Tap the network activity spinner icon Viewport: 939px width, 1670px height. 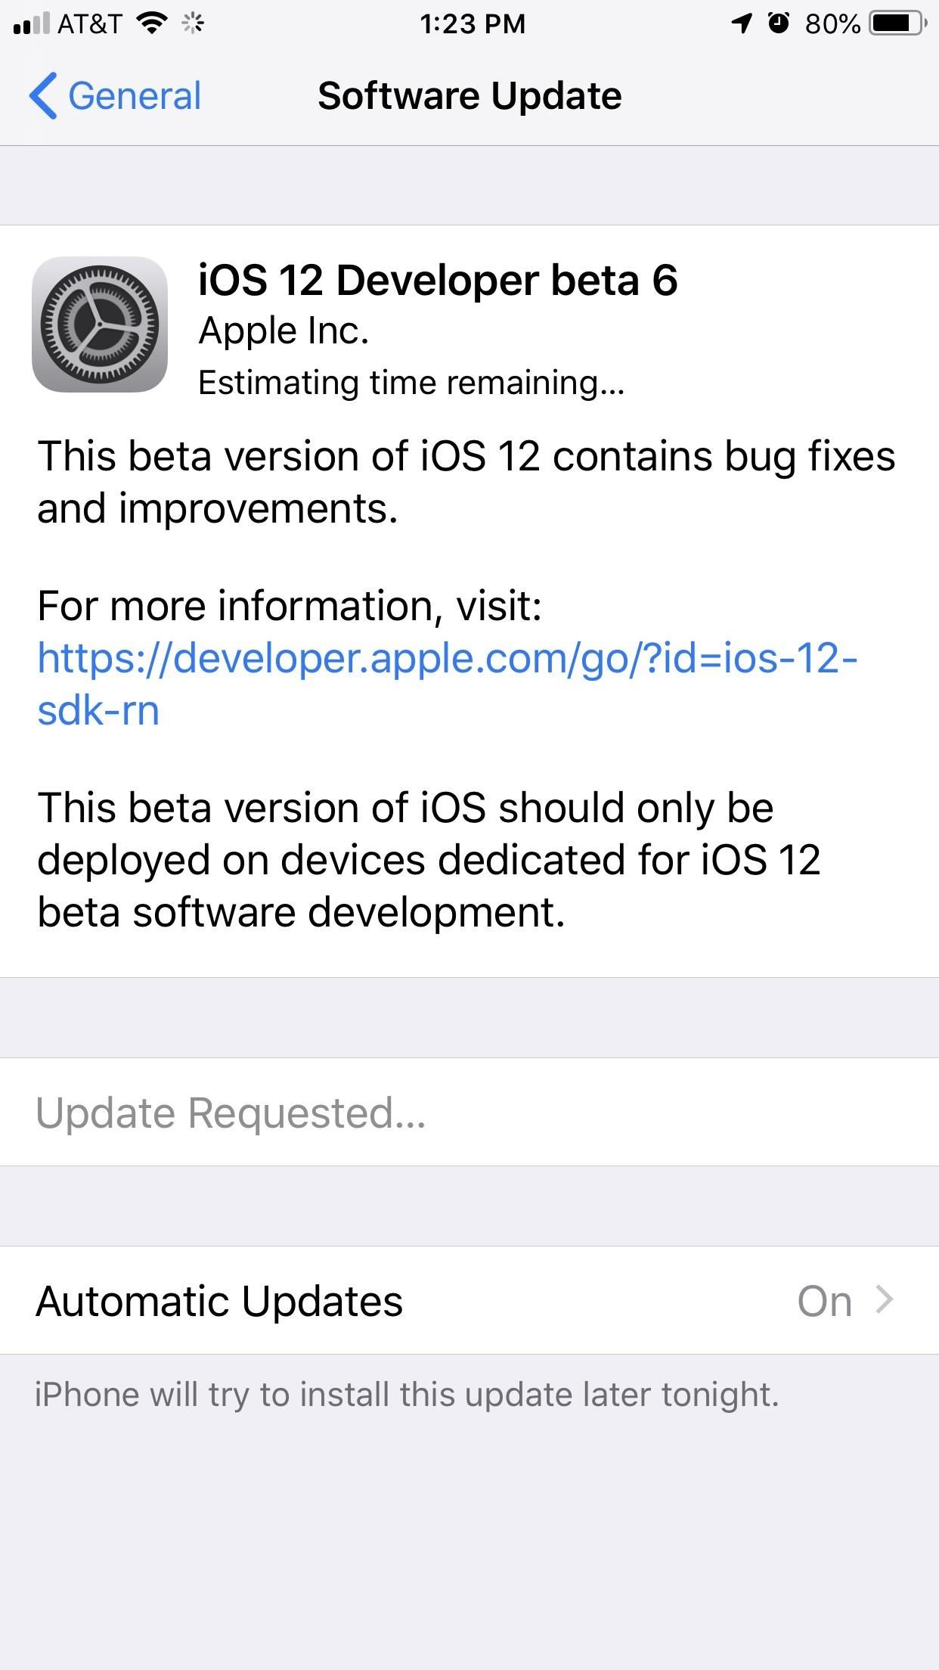[x=193, y=23]
